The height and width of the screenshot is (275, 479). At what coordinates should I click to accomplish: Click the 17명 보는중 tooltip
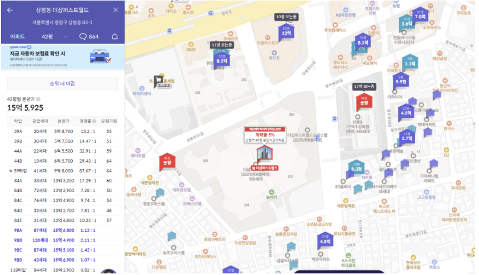pos(364,87)
